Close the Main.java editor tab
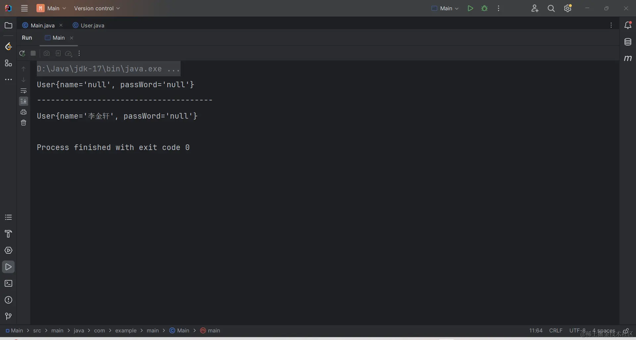 coord(61,25)
